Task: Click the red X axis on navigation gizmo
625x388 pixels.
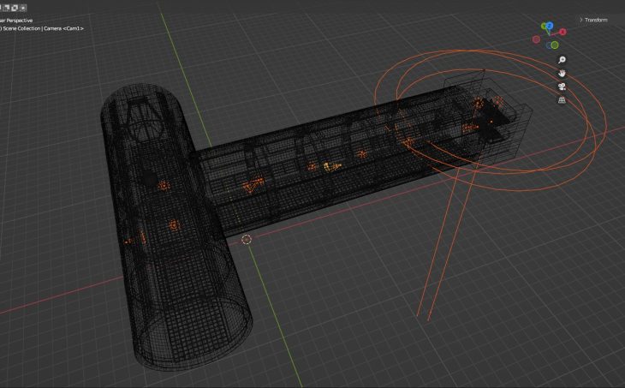Action: tap(562, 31)
